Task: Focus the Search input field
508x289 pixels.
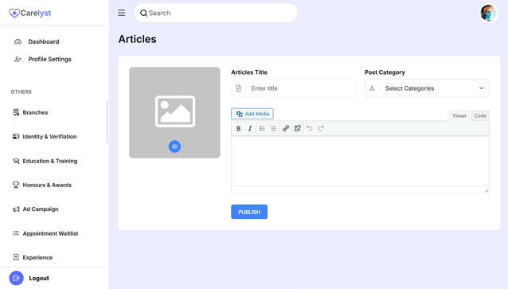Action: (x=216, y=13)
